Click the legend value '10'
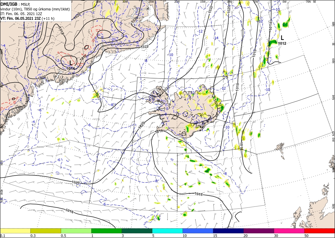The height and width of the screenshot is (238, 335). coord(185,236)
